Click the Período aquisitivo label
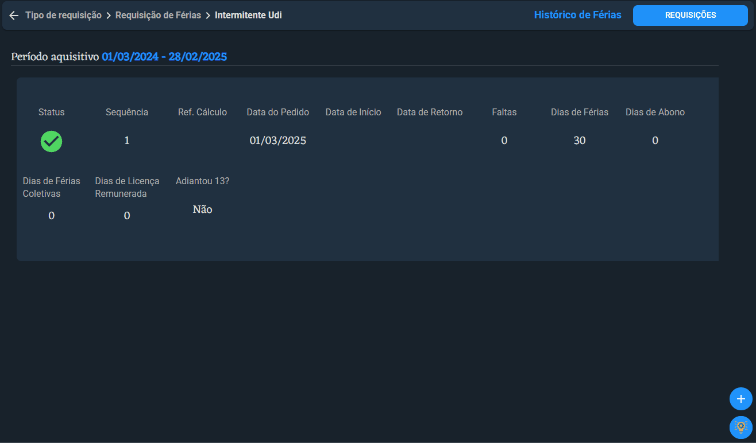This screenshot has height=443, width=756. 55,57
